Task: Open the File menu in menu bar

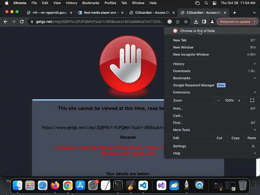Action: pyautogui.click(x=34, y=3)
